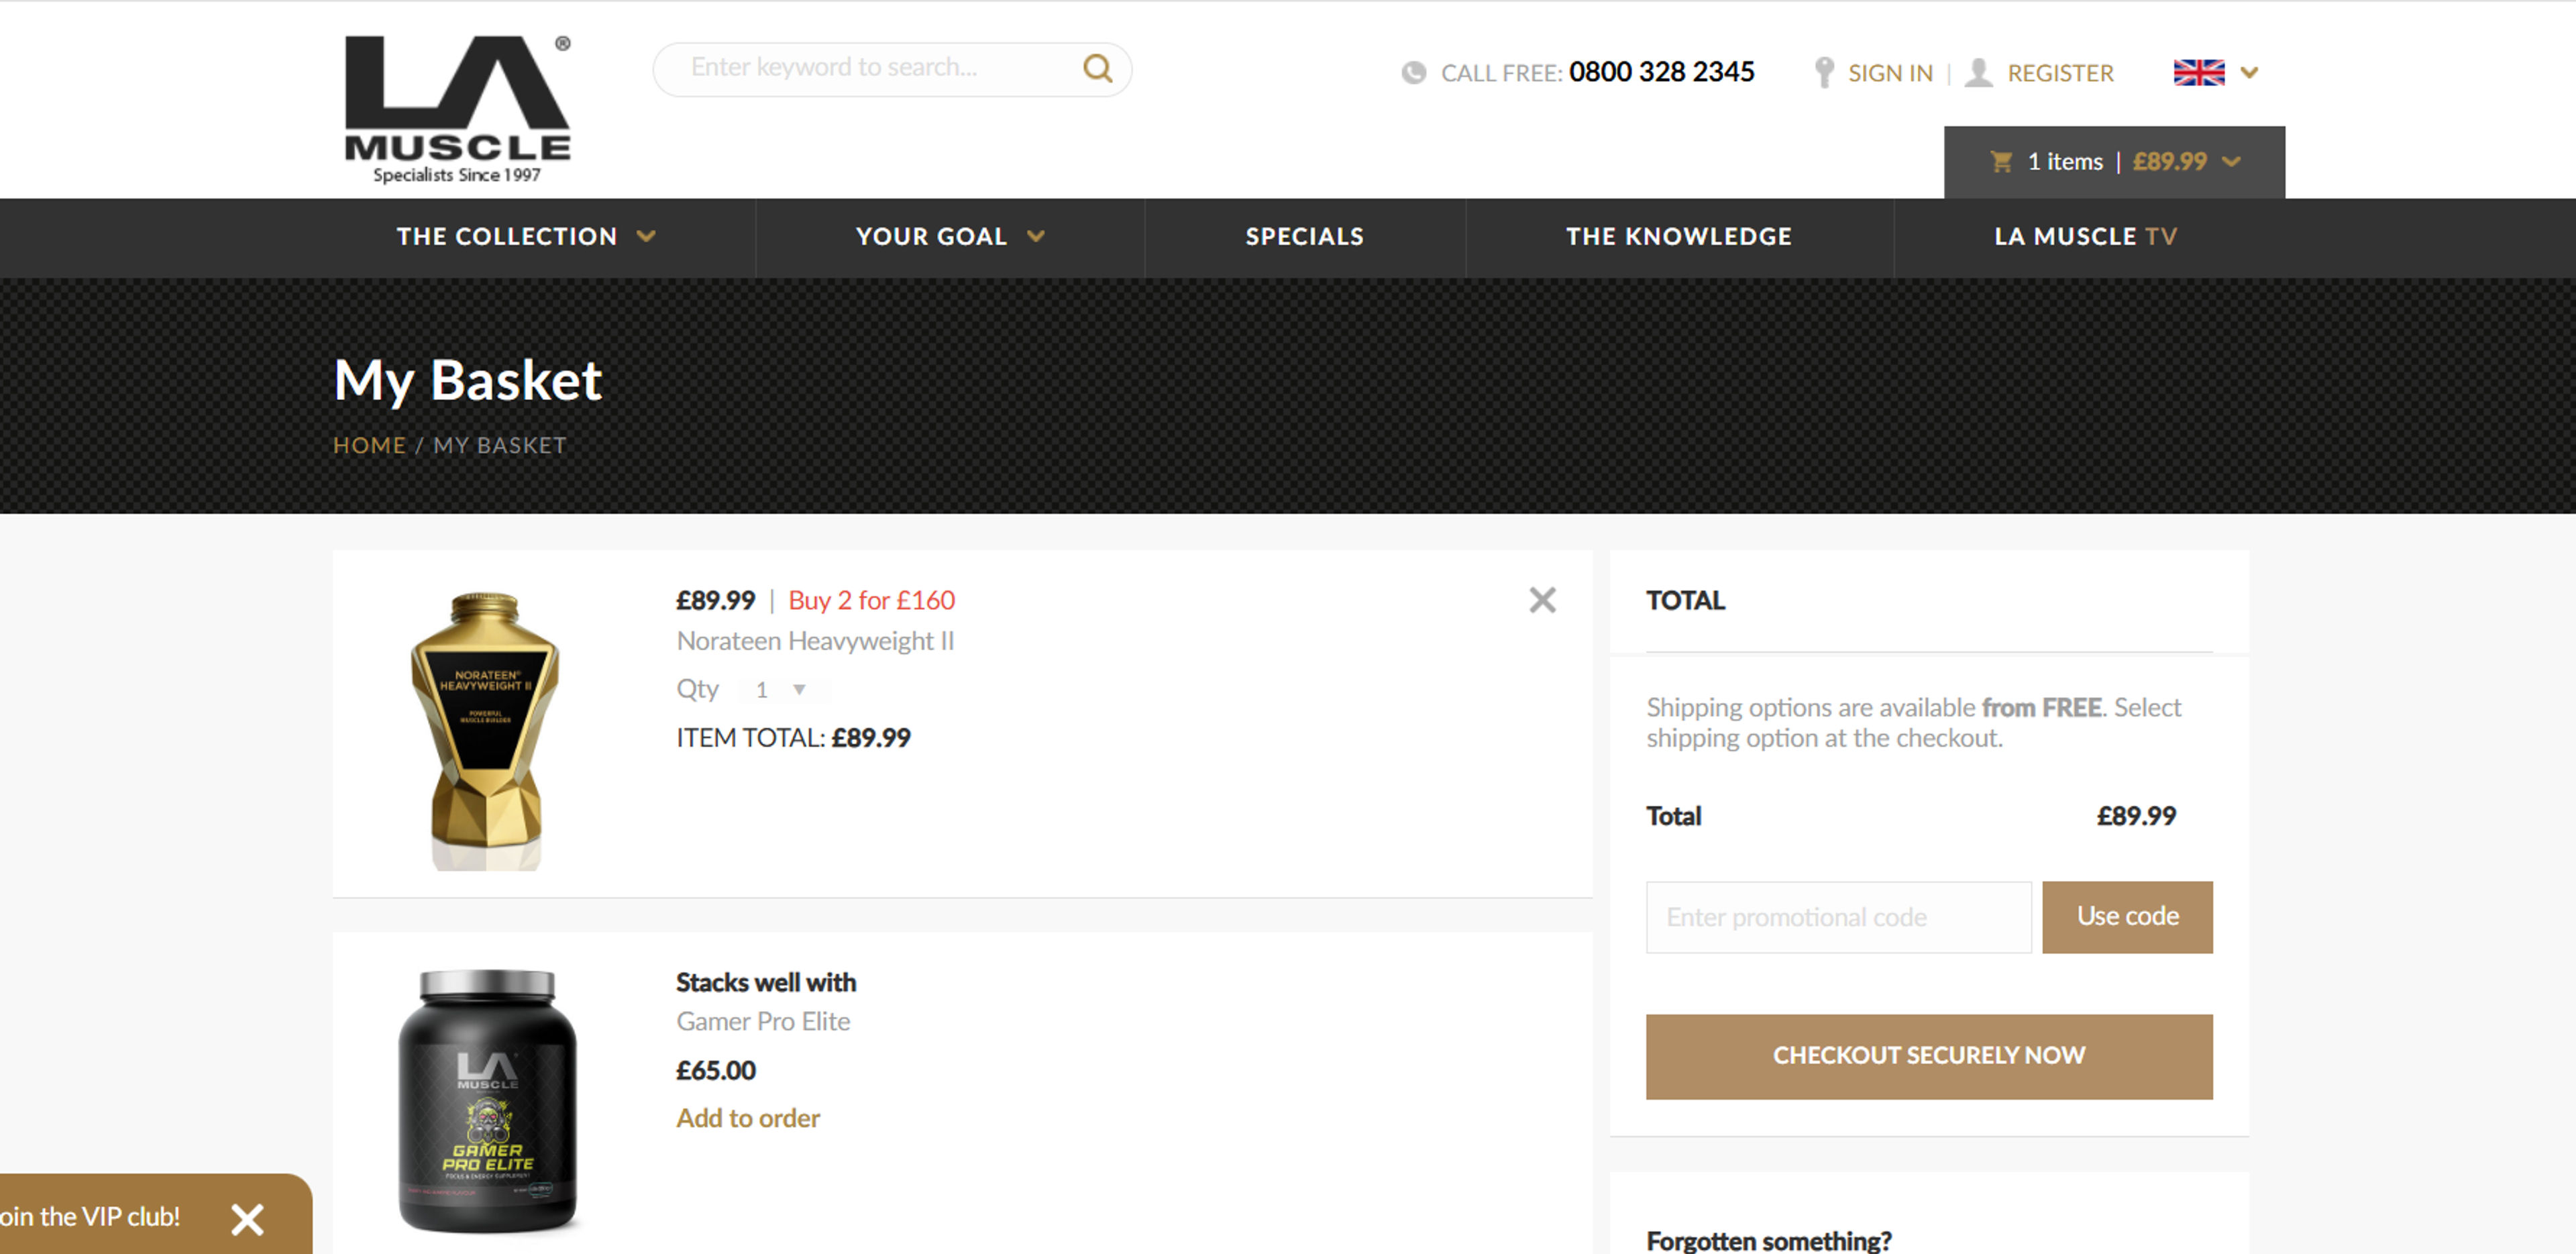Click the '1 items' basket text
Image resolution: width=2576 pixels, height=1254 pixels.
pyautogui.click(x=2065, y=161)
